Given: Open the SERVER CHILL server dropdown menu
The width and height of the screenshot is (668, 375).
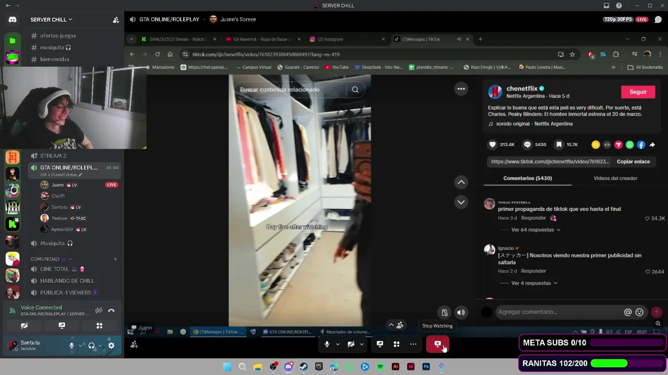Looking at the screenshot, I should coord(51,20).
